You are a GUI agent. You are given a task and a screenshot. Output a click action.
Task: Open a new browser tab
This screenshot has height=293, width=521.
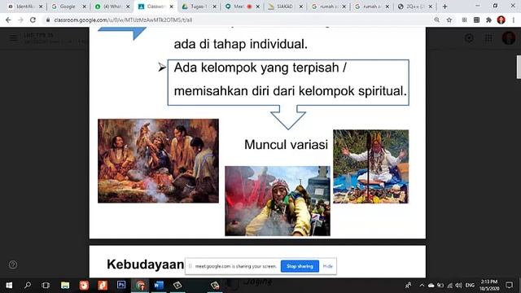click(445, 7)
